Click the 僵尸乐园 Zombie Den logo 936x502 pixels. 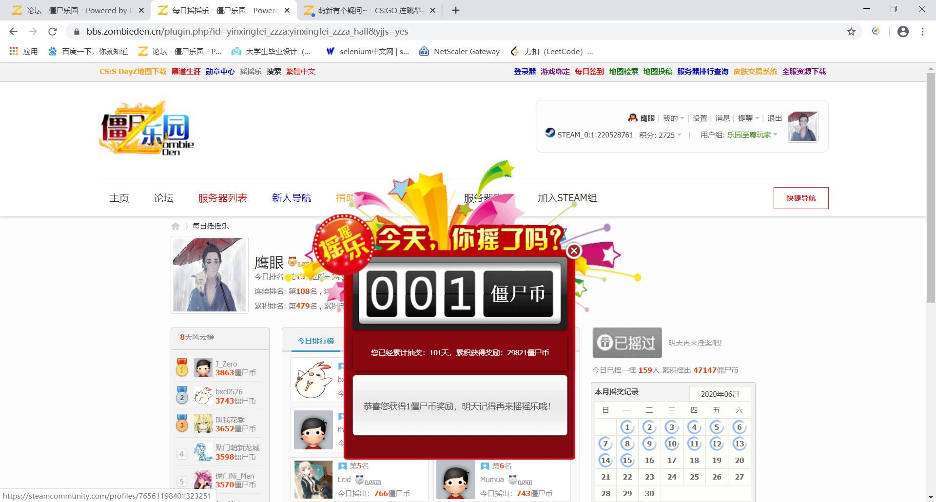pyautogui.click(x=146, y=128)
